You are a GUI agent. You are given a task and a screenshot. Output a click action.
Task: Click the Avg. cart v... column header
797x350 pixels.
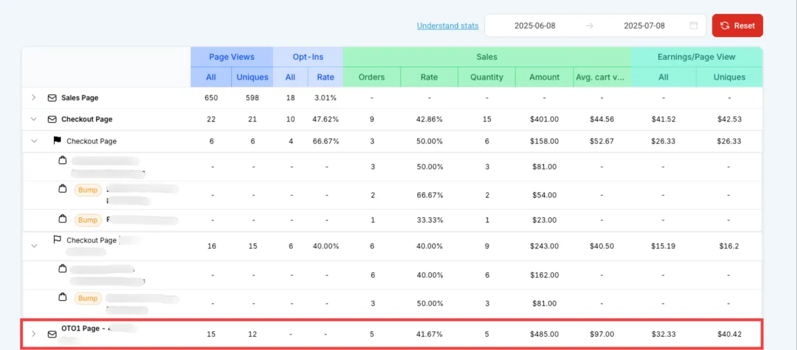pos(602,77)
